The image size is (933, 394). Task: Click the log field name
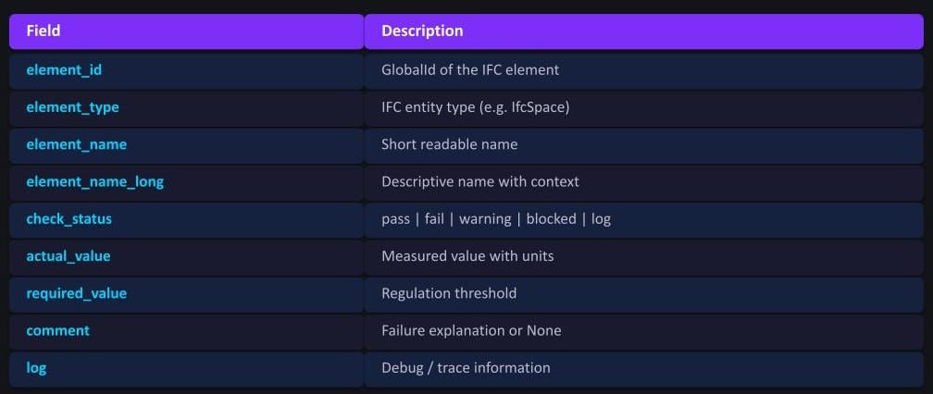point(36,367)
